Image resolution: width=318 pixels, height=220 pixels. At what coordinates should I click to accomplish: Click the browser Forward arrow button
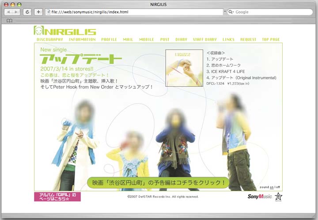(16, 12)
